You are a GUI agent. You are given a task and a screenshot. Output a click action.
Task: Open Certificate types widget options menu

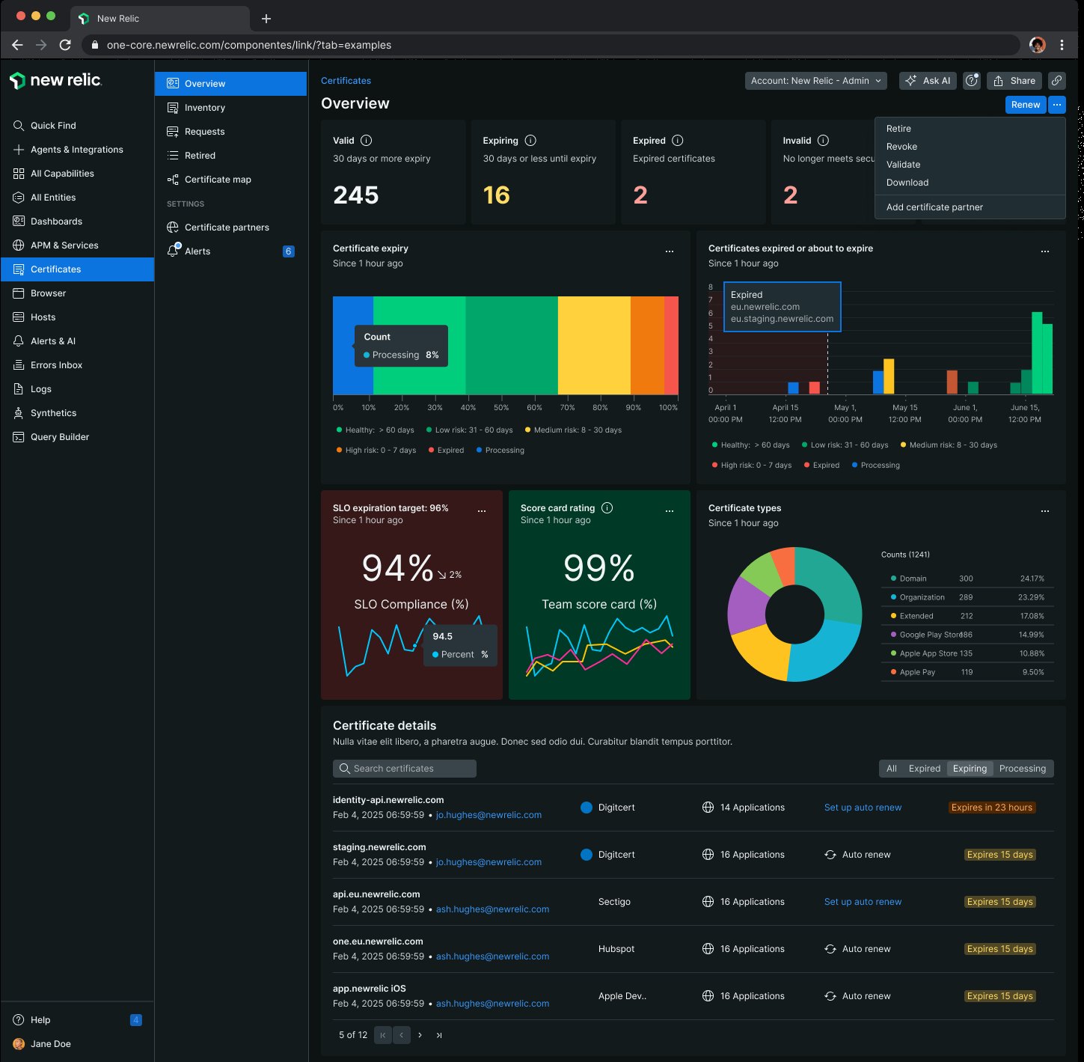(1045, 511)
